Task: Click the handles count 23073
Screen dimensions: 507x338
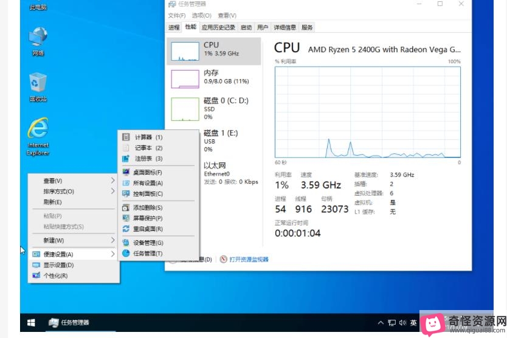Action: coord(335,209)
